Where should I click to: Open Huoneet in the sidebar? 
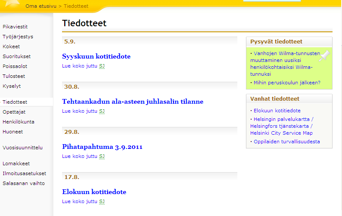pyautogui.click(x=12, y=132)
